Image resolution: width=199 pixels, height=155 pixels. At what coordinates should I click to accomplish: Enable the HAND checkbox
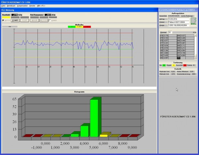50,21
